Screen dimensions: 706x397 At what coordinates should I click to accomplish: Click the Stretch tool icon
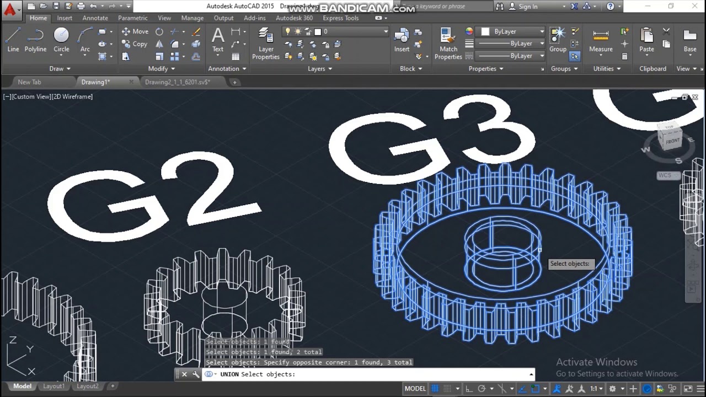coord(126,56)
